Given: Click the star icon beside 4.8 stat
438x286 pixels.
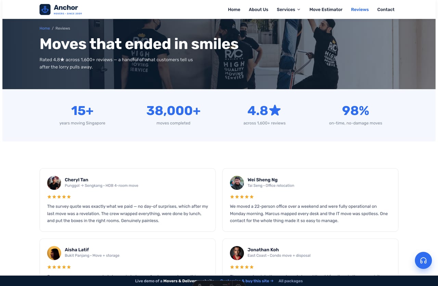Looking at the screenshot, I should (x=275, y=110).
